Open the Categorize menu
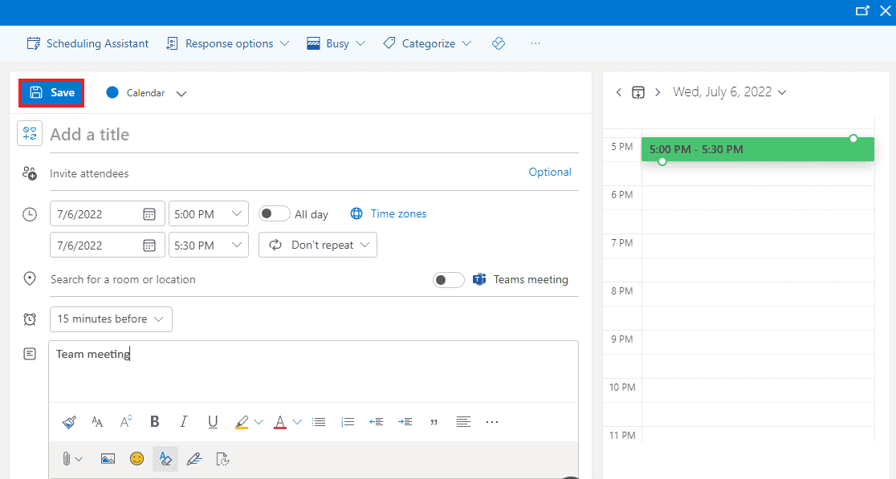Image resolution: width=896 pixels, height=479 pixels. coord(427,43)
